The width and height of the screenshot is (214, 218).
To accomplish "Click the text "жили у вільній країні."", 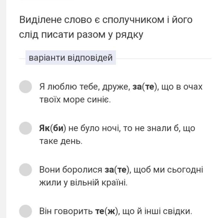I will click(x=83, y=183).
